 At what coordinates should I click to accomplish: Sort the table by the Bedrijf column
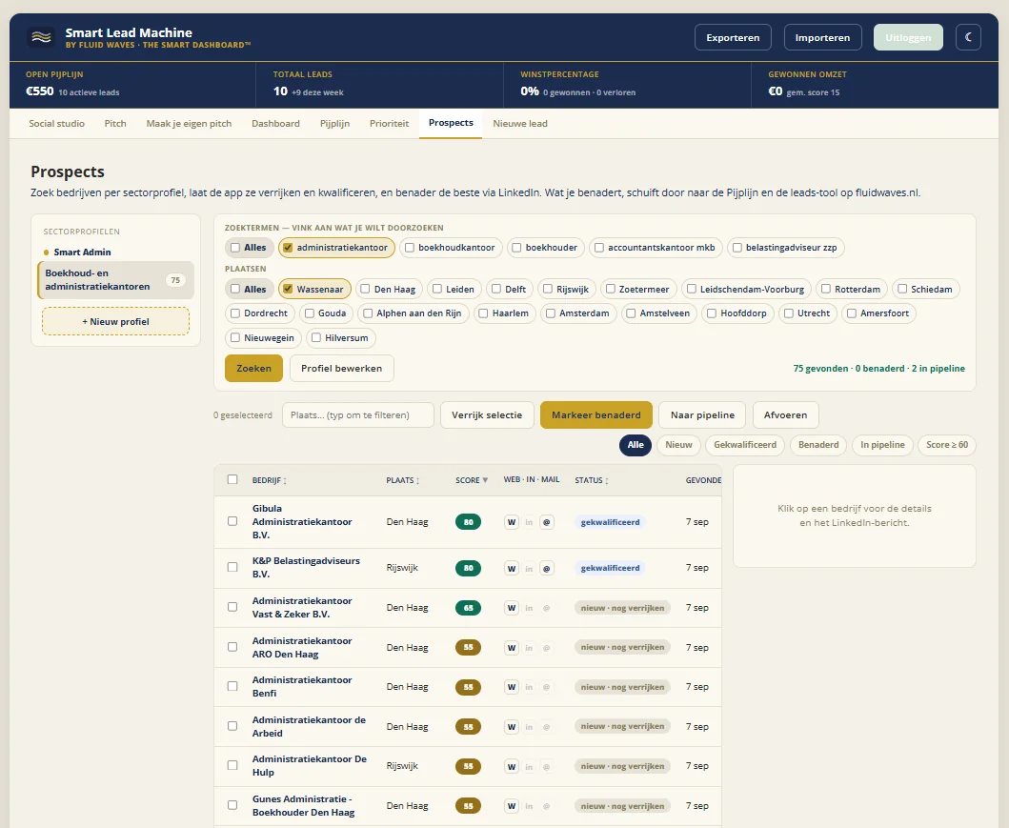(x=269, y=480)
